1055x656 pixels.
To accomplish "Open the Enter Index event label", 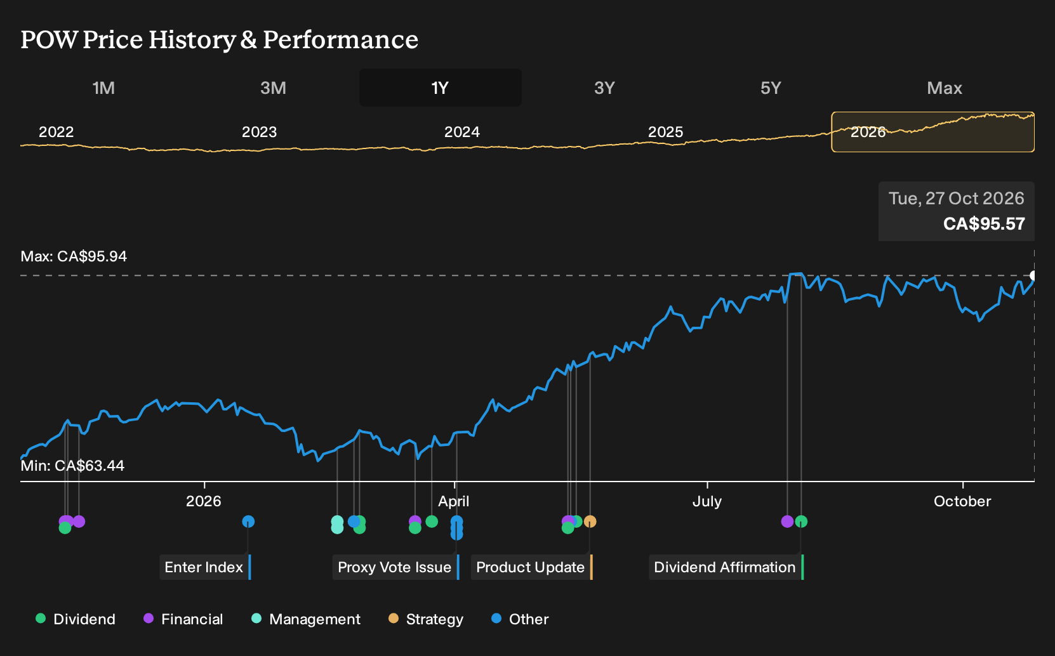I will pyautogui.click(x=205, y=567).
